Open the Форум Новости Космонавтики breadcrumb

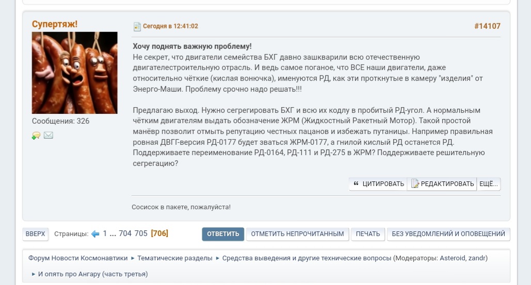coord(78,258)
